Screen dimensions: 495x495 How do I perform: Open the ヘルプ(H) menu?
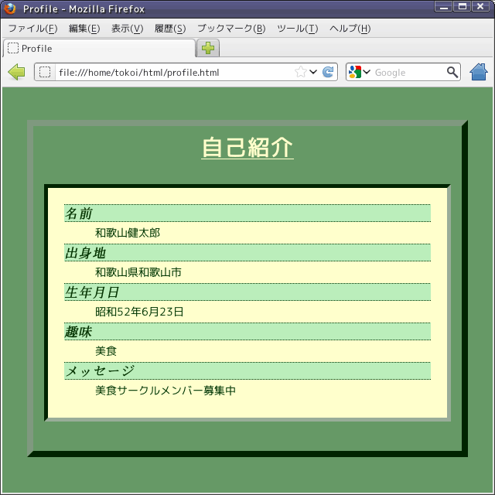[350, 29]
